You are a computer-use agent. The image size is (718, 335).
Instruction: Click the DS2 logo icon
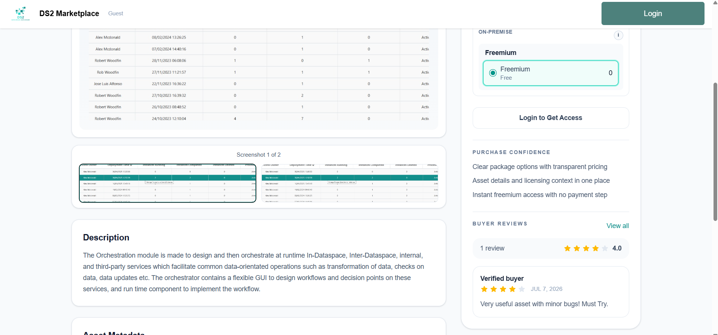(21, 13)
